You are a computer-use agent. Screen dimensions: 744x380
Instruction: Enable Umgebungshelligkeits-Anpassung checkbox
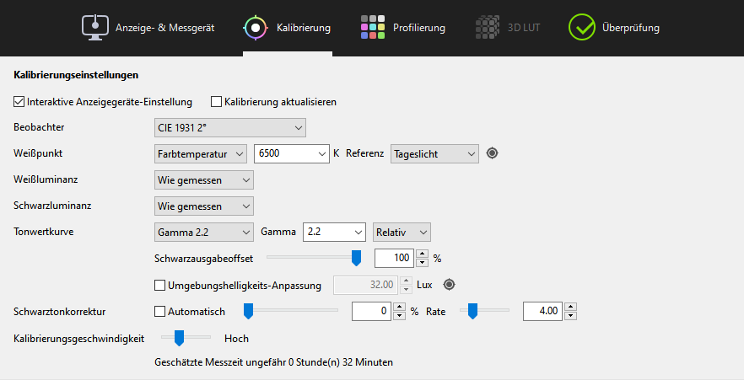pyautogui.click(x=160, y=286)
